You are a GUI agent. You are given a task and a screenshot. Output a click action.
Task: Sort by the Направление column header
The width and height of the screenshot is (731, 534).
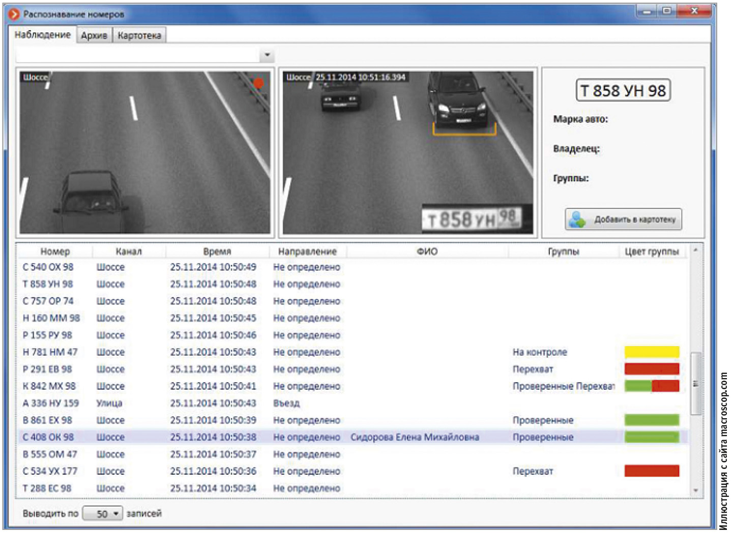(x=307, y=251)
